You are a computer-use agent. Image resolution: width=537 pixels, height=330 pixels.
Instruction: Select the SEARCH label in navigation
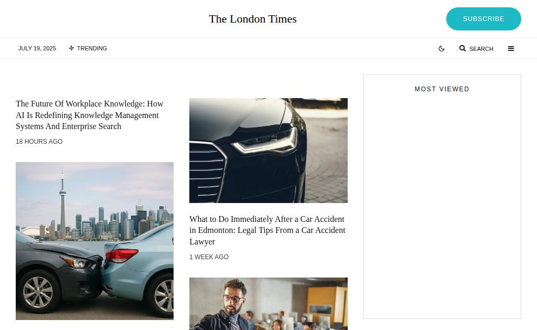coord(481,49)
